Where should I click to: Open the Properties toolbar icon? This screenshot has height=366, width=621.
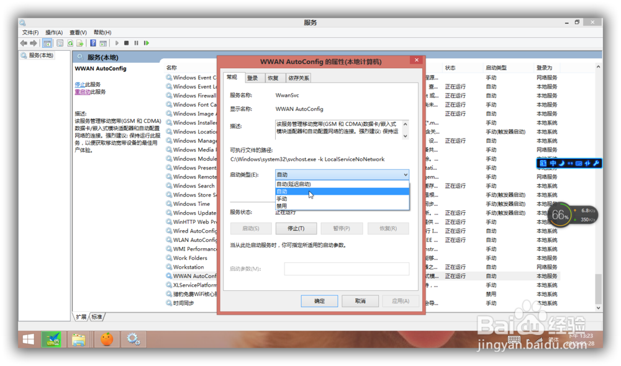pyautogui.click(x=60, y=43)
